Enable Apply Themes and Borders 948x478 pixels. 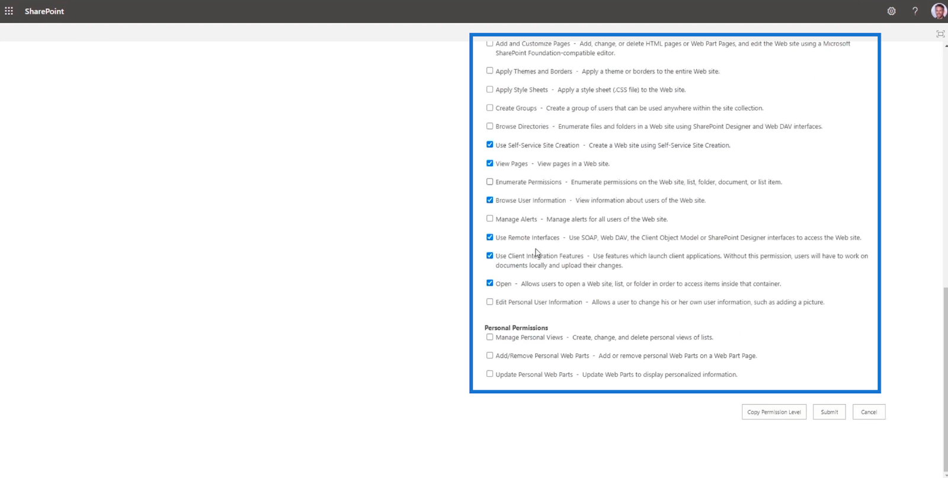(x=489, y=70)
